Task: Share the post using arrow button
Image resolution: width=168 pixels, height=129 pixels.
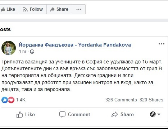Action: 122,114
